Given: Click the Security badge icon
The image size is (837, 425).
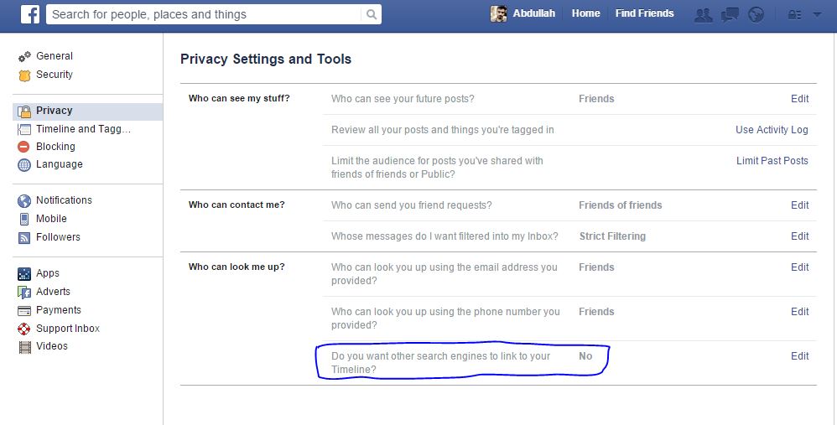Looking at the screenshot, I should 24,75.
